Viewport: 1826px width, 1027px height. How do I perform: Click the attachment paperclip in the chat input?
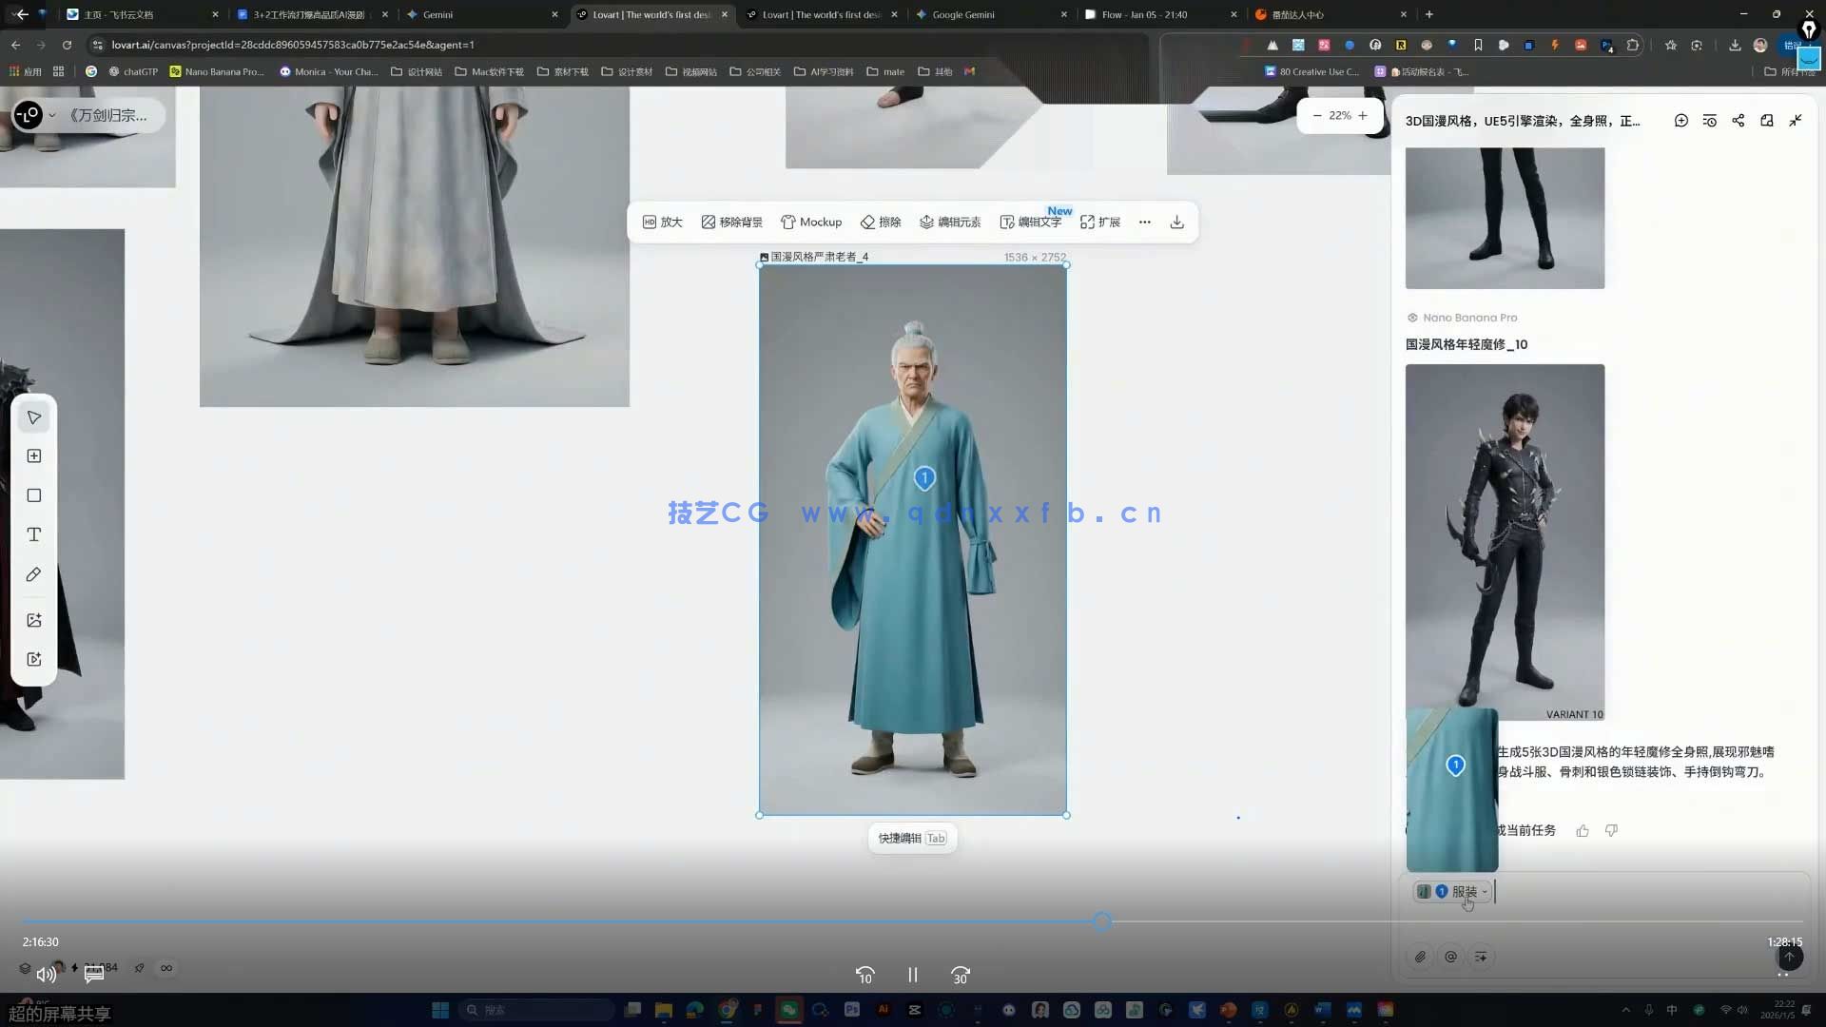point(1421,957)
